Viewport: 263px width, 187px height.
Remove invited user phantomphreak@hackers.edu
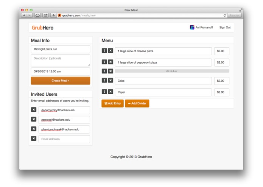pos(34,129)
